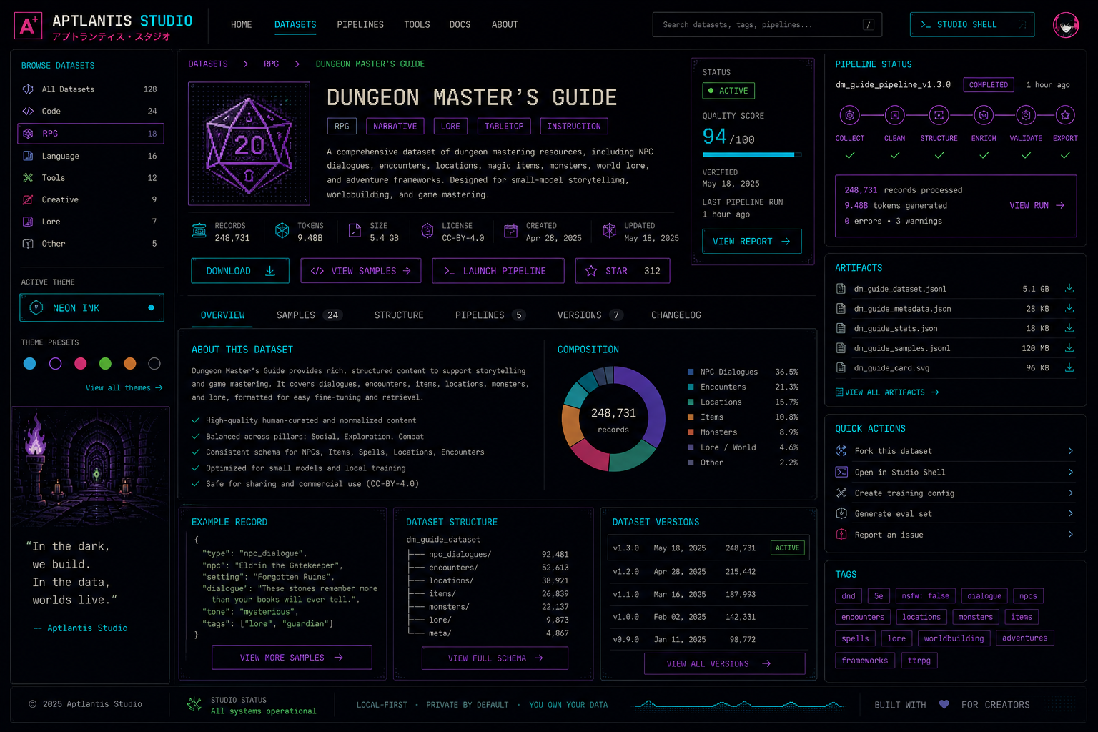1098x732 pixels.
Task: Click the quality score progress bar
Action: coord(751,154)
